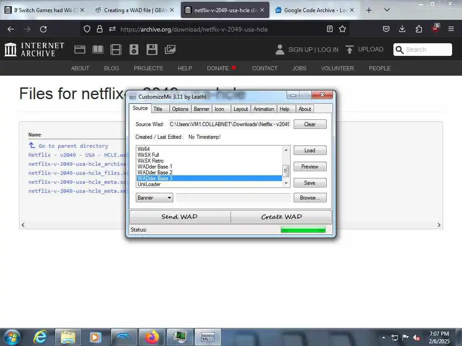The width and height of the screenshot is (462, 346).
Task: Open Dolphin emulator taskbar icon
Action: click(124, 337)
